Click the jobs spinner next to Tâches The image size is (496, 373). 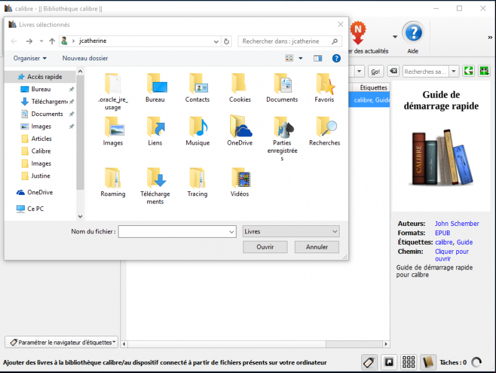(x=476, y=362)
